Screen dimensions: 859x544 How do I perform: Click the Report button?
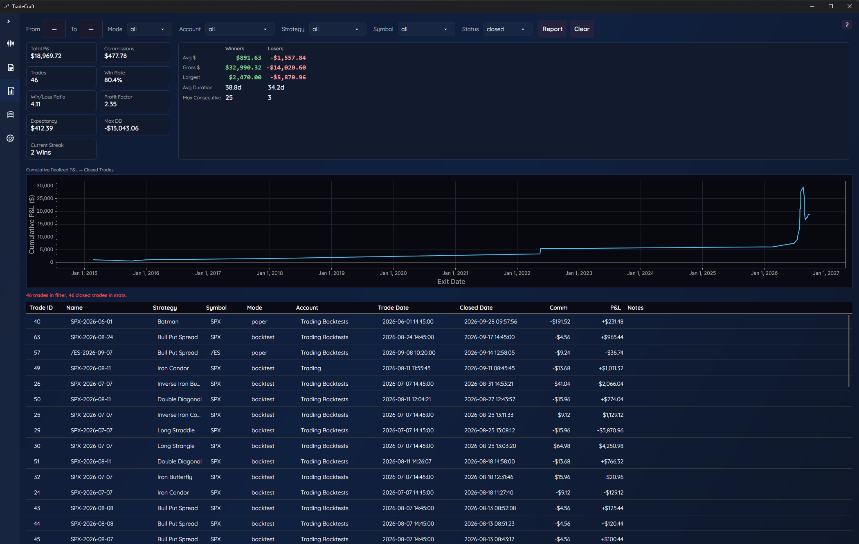point(552,29)
